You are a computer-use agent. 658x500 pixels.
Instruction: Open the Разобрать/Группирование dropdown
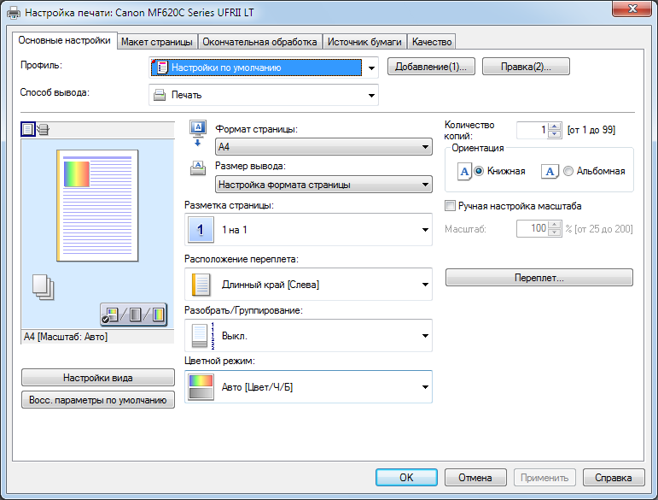click(x=308, y=336)
